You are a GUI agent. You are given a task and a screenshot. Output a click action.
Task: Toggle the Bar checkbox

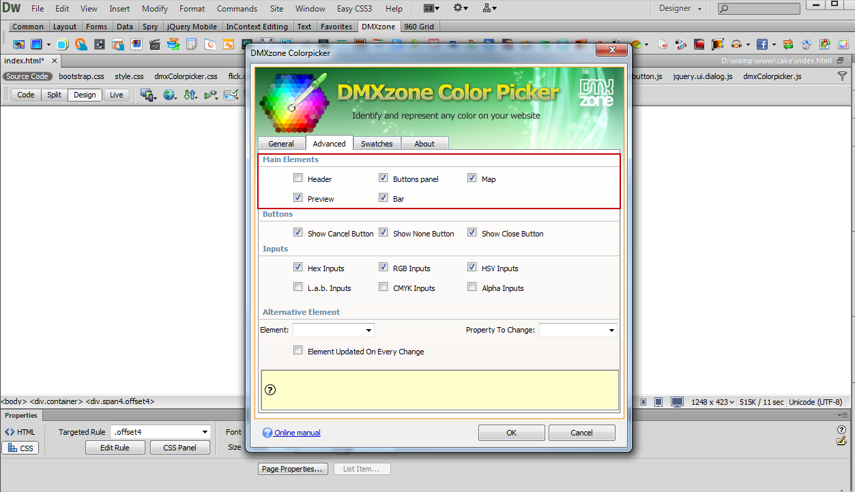[383, 198]
